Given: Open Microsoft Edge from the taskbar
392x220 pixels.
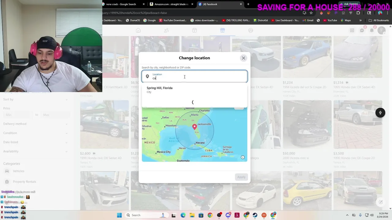Looking at the screenshot, I should [183, 215].
